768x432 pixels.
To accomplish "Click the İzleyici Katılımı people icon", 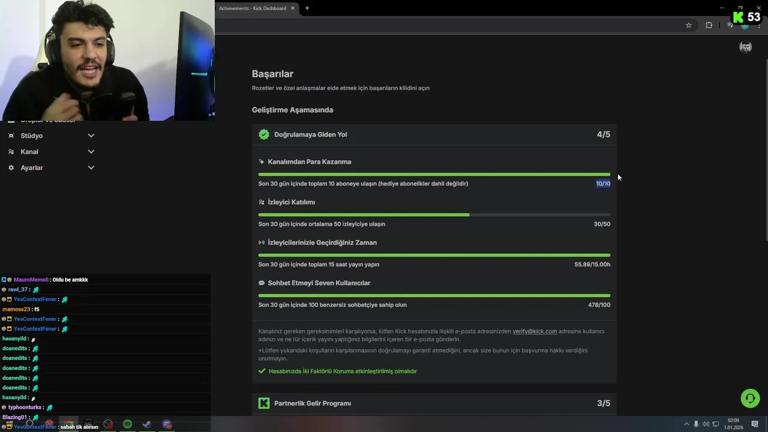I will click(262, 202).
